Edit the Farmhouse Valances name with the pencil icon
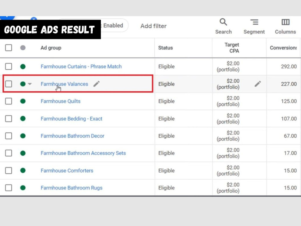This screenshot has width=301, height=226. (x=97, y=84)
